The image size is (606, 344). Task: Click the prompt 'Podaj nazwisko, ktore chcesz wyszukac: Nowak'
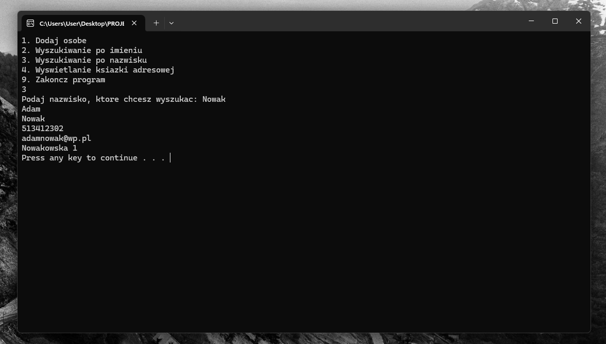124,99
